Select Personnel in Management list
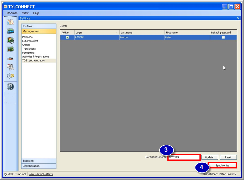The image size is (244, 180). pyautogui.click(x=28, y=37)
